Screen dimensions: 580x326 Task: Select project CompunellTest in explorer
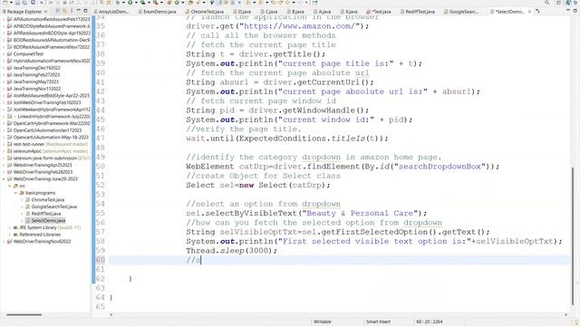[28, 54]
